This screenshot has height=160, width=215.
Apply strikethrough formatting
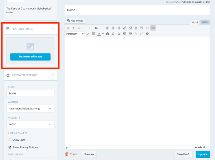[x=79, y=28]
